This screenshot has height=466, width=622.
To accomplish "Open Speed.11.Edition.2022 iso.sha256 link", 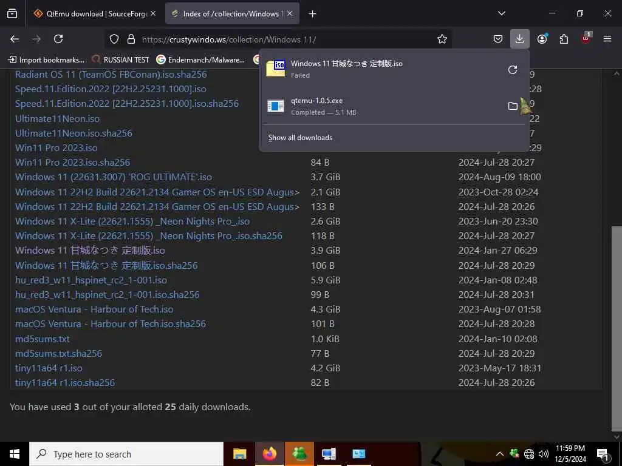I will pyautogui.click(x=127, y=103).
